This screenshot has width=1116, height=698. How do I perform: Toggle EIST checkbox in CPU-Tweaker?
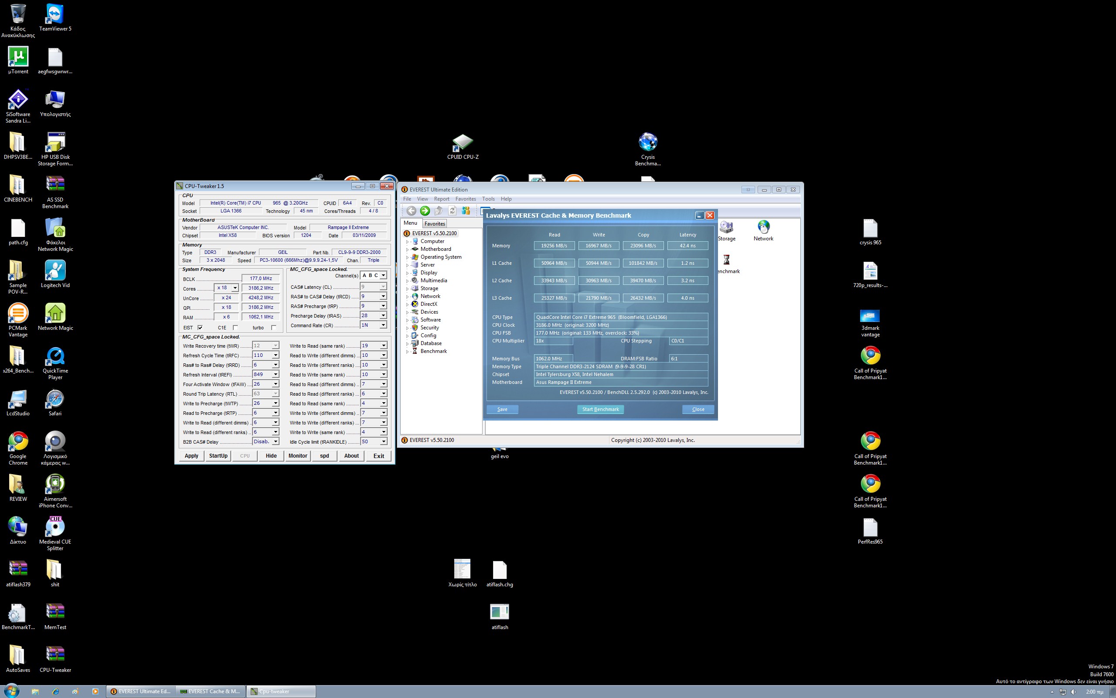(200, 327)
